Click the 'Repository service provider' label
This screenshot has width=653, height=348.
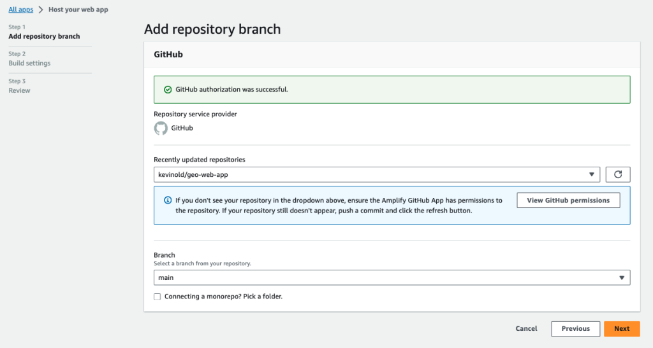click(195, 114)
